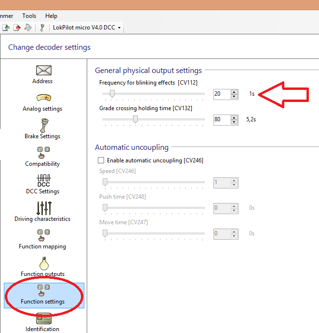319x333 pixels.
Task: Click the read decoder data toolbar icon
Action: (x=6, y=28)
